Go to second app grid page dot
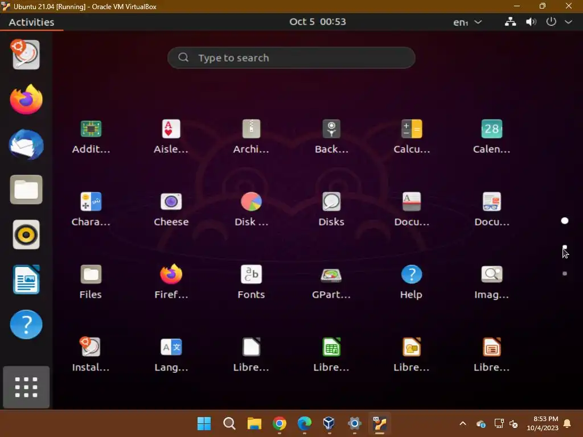The height and width of the screenshot is (437, 583). click(x=564, y=247)
